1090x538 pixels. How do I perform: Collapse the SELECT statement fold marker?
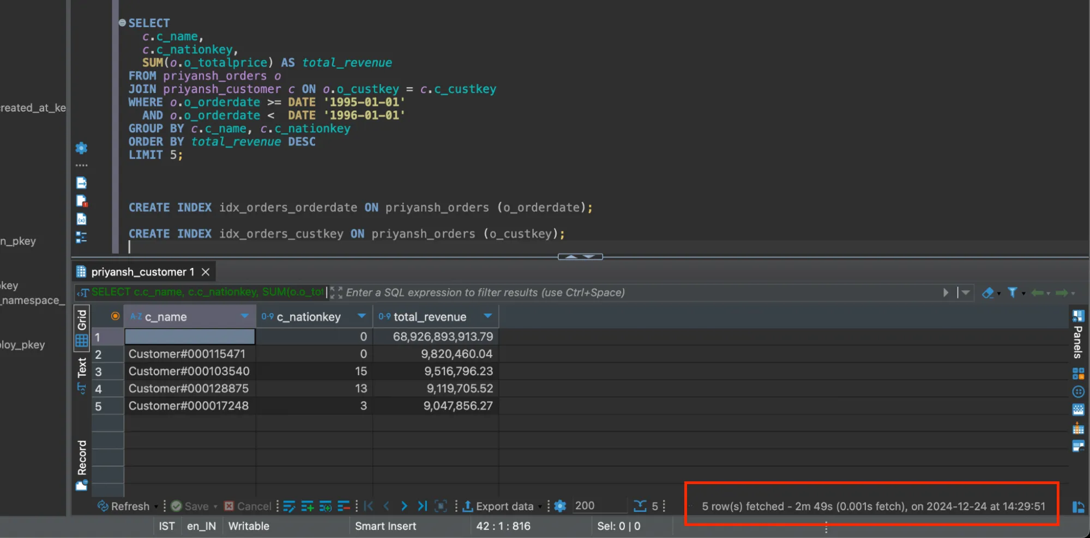[122, 23]
